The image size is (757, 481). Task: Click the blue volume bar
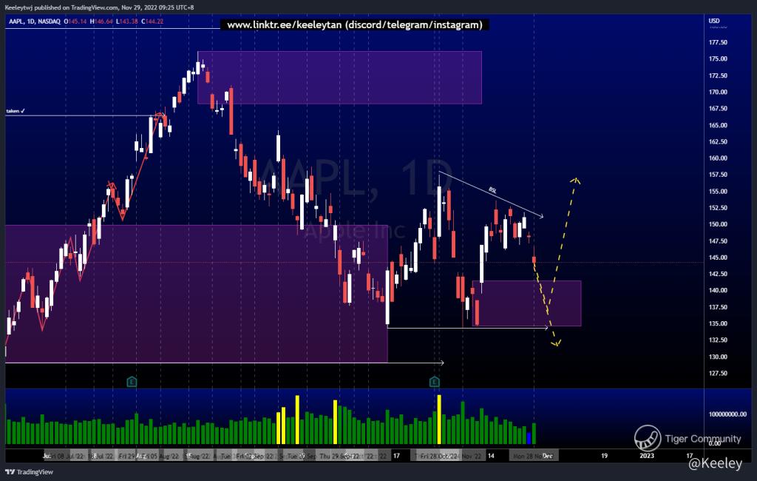pos(529,438)
